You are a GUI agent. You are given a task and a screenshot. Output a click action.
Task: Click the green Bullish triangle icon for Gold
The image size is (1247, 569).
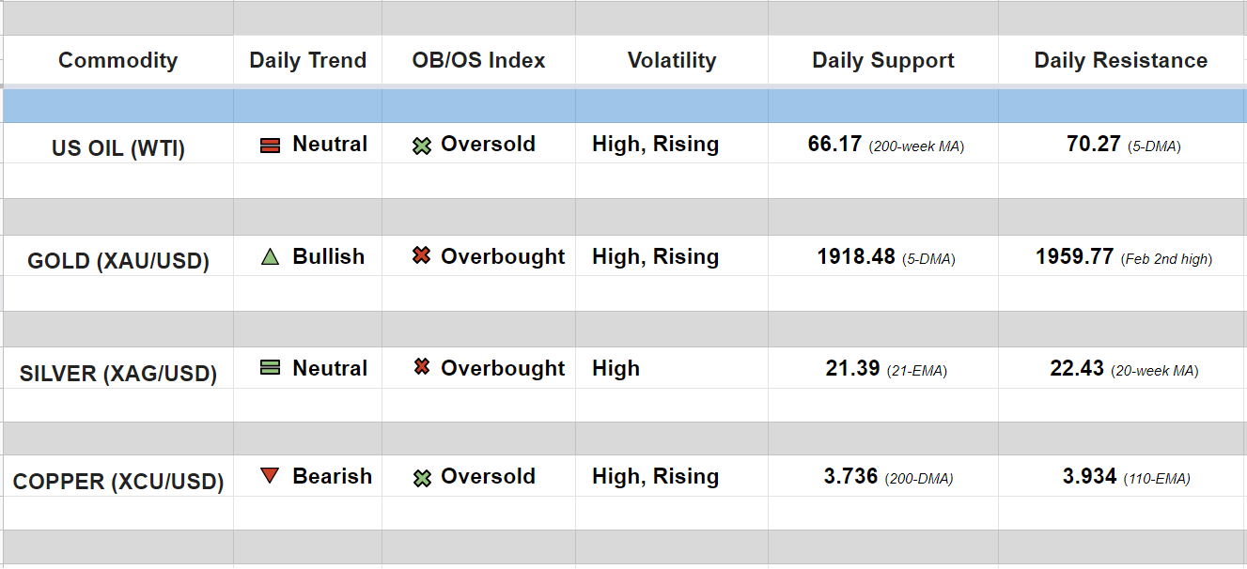(x=270, y=257)
